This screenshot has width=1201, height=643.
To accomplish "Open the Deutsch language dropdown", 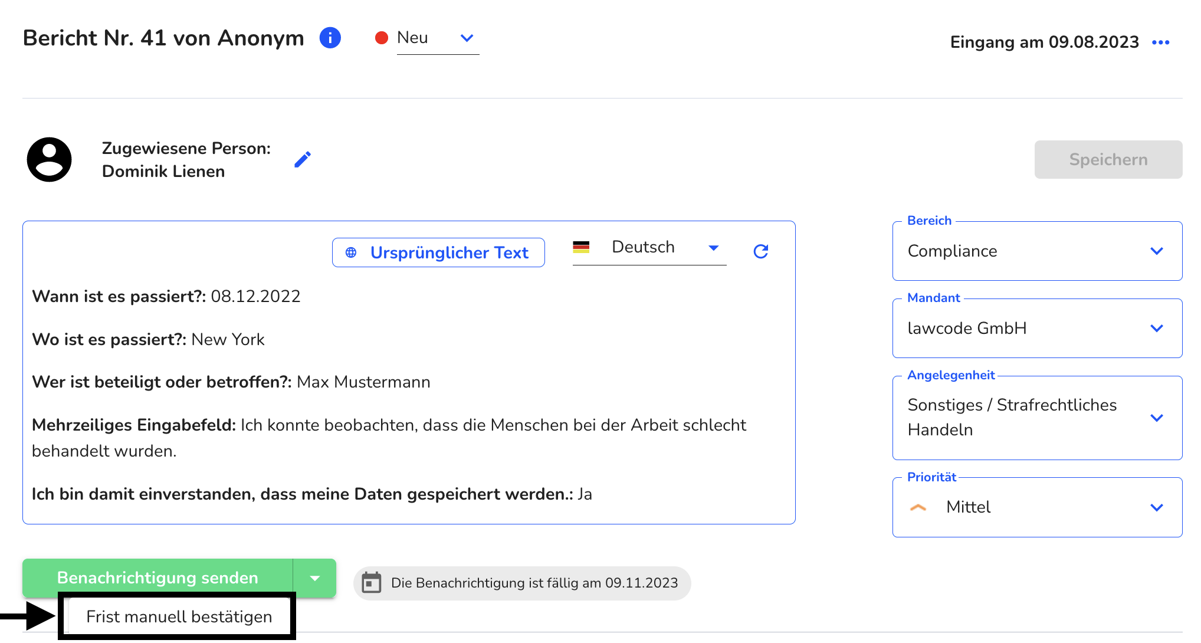I will (x=649, y=248).
